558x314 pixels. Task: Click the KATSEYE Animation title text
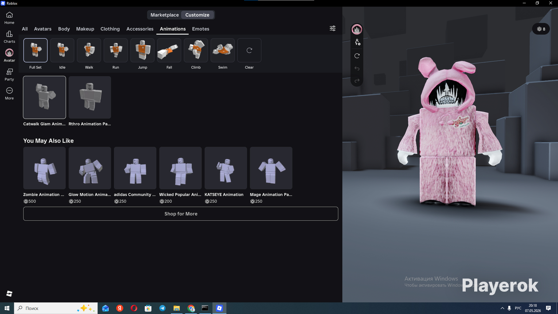(224, 195)
